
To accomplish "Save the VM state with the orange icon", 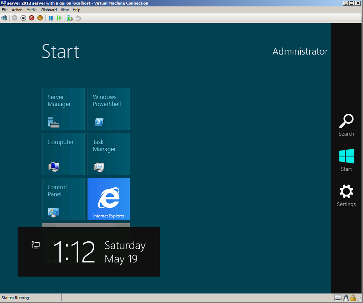I will (40, 18).
